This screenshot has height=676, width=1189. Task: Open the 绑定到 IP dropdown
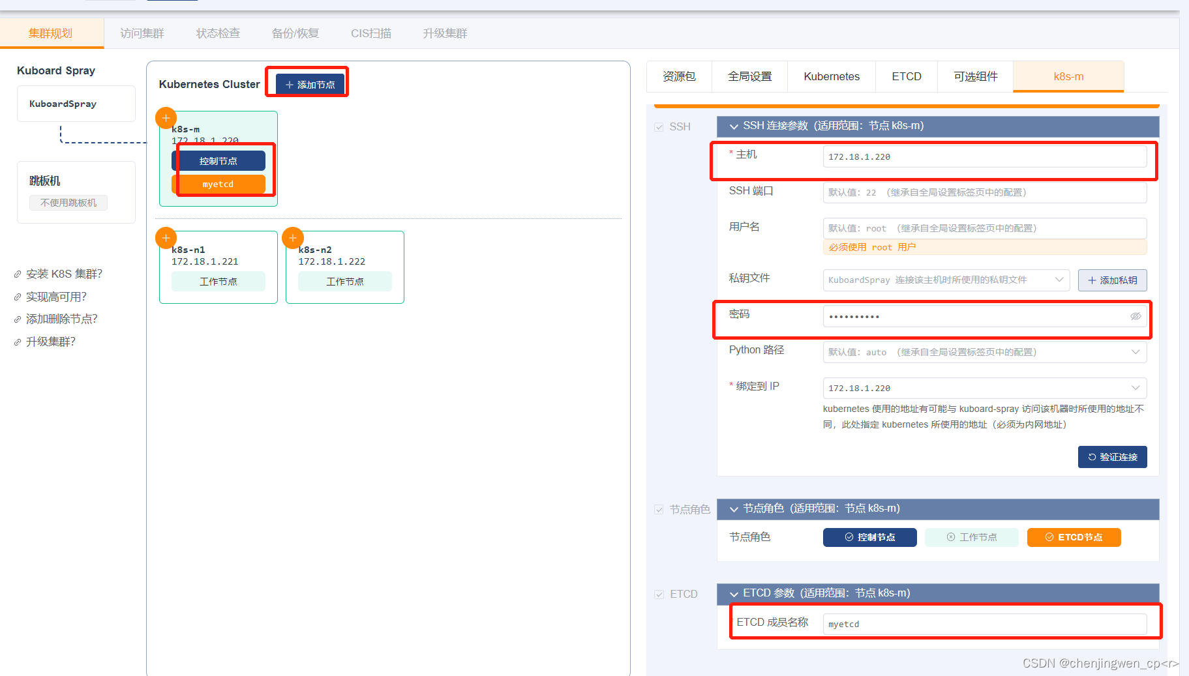pyautogui.click(x=984, y=388)
